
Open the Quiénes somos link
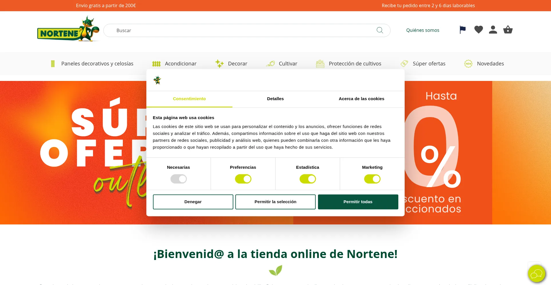423,30
